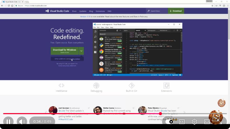This screenshot has width=230, height=129.
Task: Click the Search Docs field
Action: pyautogui.click(x=157, y=11)
